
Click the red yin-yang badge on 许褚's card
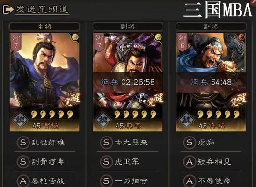(241, 37)
